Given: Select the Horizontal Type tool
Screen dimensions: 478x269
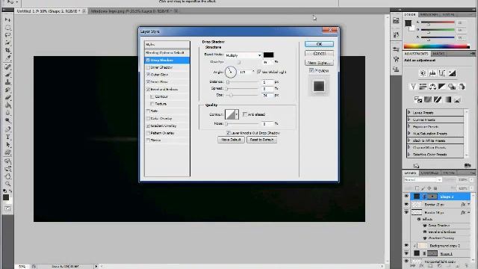Looking at the screenshot, I should 8,137.
